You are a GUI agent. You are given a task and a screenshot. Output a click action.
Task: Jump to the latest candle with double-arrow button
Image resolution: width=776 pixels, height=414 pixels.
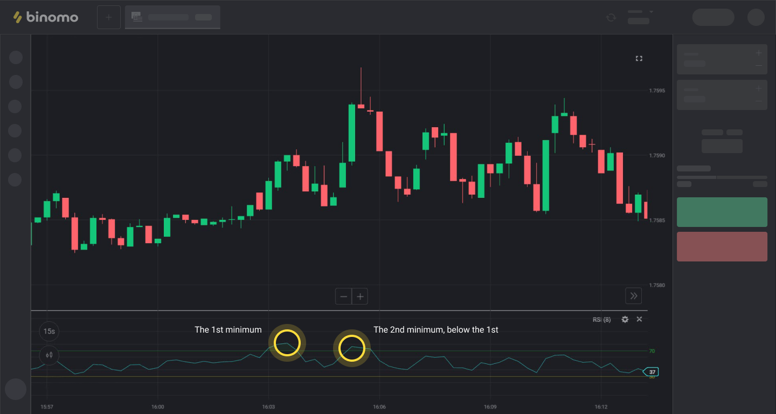(x=634, y=296)
